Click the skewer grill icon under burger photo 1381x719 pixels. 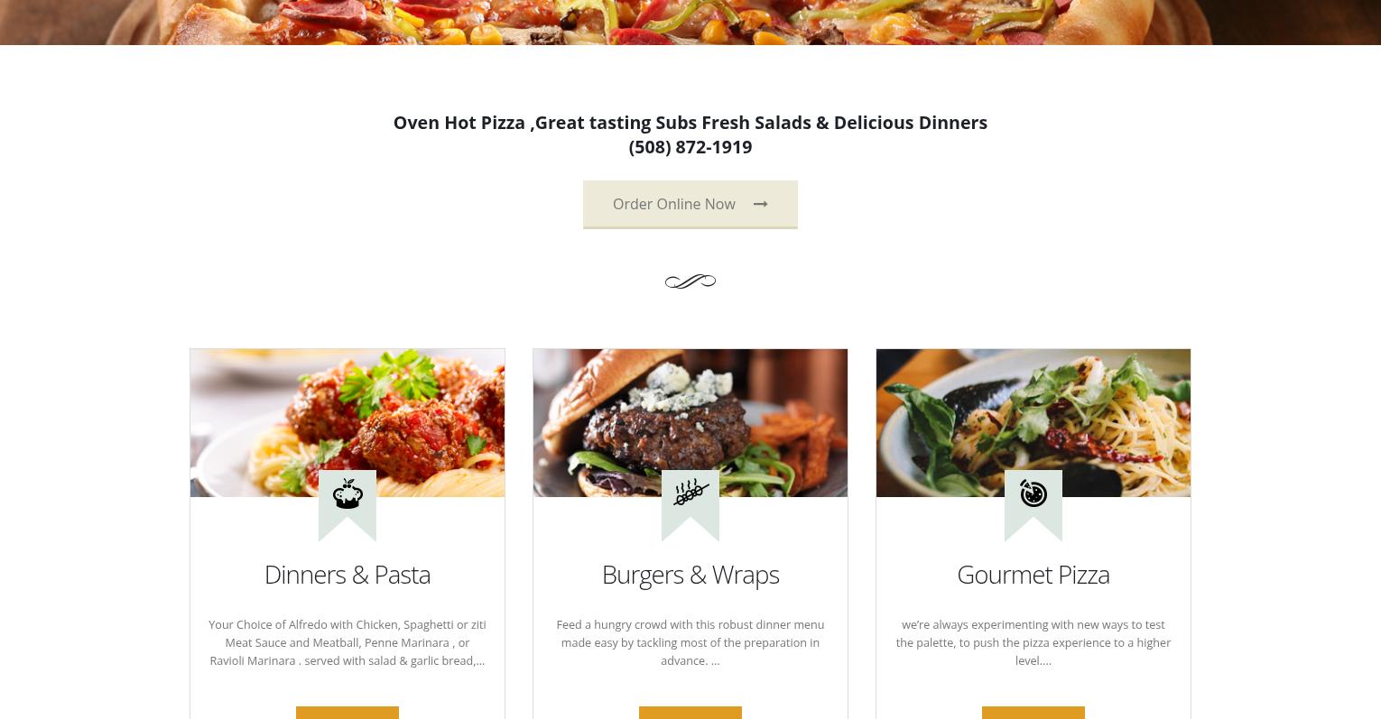(x=690, y=493)
